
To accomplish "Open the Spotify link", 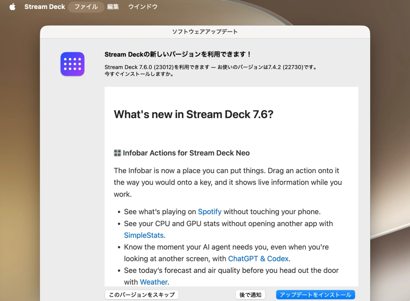I will (210, 212).
